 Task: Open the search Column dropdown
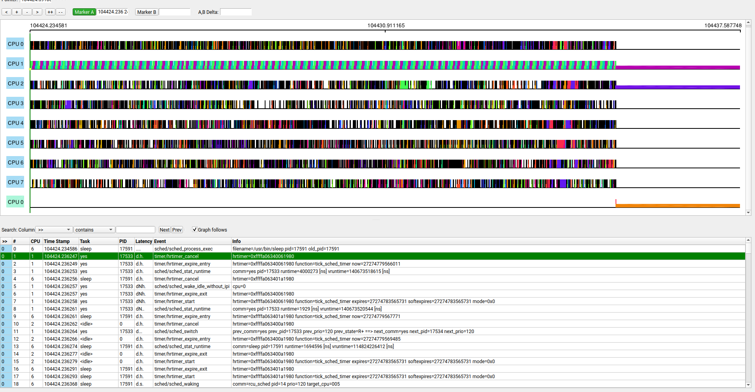pos(54,230)
